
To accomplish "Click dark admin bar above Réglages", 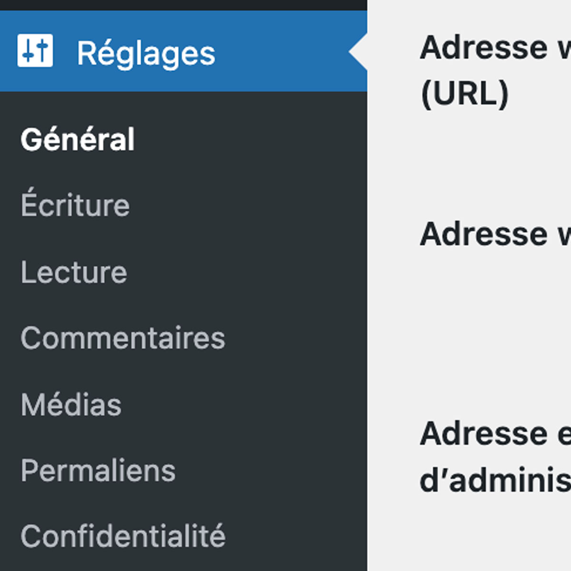I will pyautogui.click(x=183, y=5).
